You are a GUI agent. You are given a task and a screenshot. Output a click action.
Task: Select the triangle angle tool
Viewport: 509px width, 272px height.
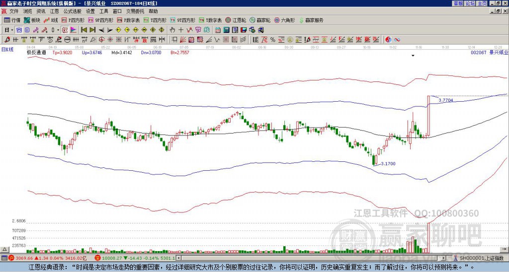(x=93, y=40)
